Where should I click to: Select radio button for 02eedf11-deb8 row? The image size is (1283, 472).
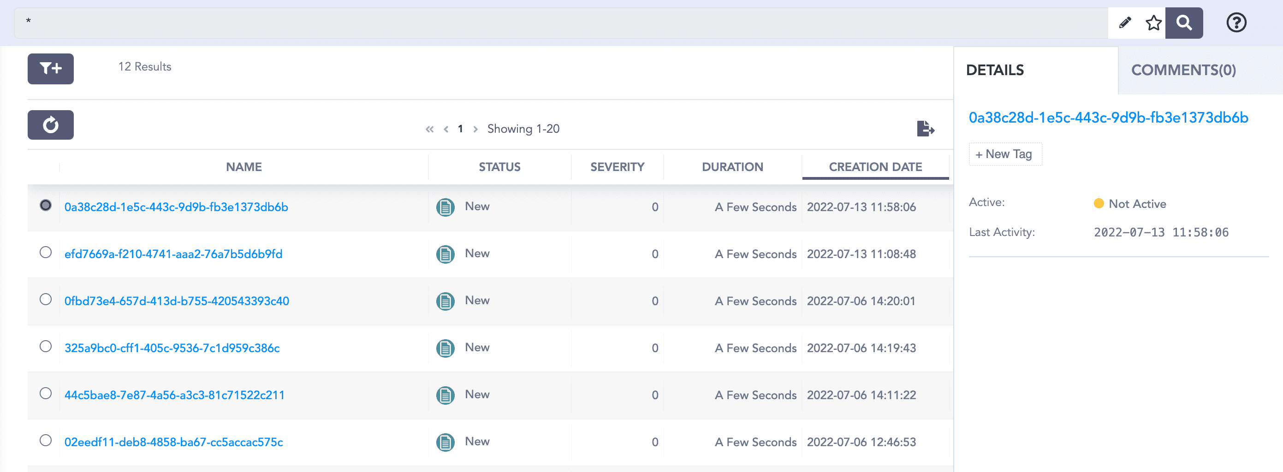click(45, 440)
